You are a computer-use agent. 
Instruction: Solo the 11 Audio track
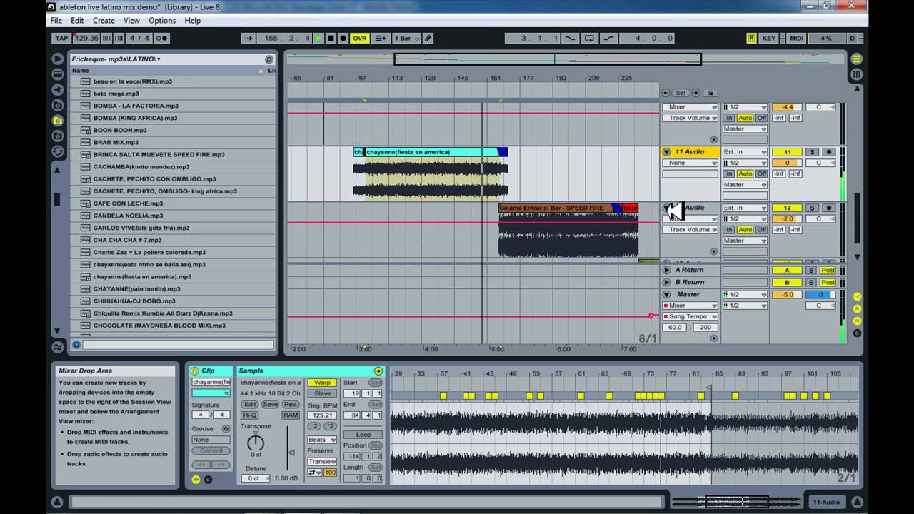812,152
